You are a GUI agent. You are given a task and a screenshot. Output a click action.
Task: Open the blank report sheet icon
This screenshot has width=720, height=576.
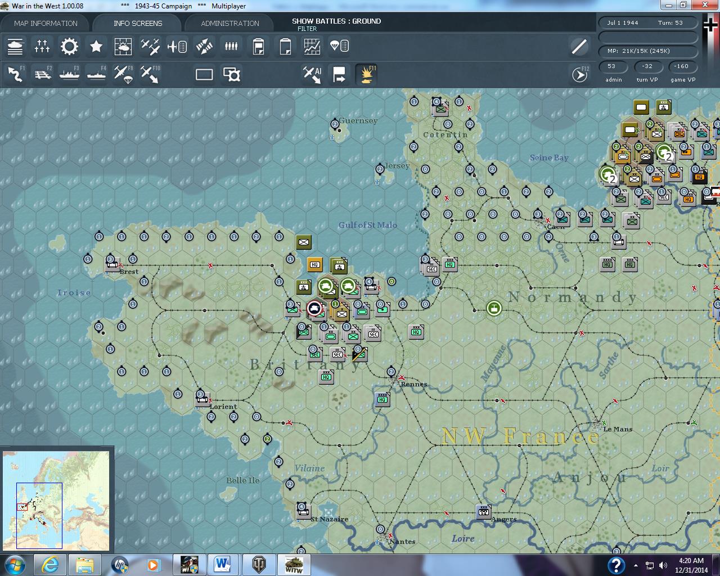click(285, 46)
